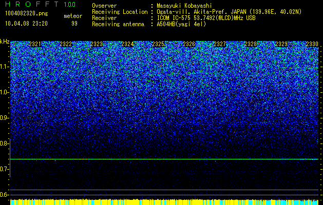Click the 2322 time marker
The width and height of the screenshot is (323, 205).
coord(66,44)
